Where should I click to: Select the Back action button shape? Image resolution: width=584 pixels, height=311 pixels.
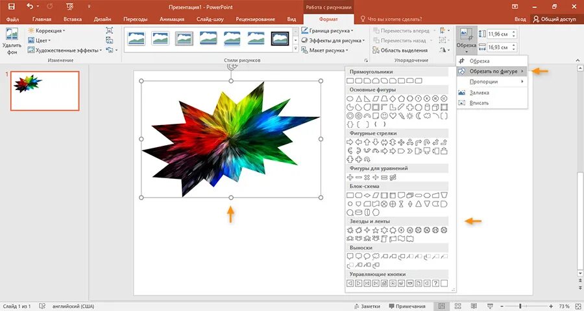tap(350, 283)
